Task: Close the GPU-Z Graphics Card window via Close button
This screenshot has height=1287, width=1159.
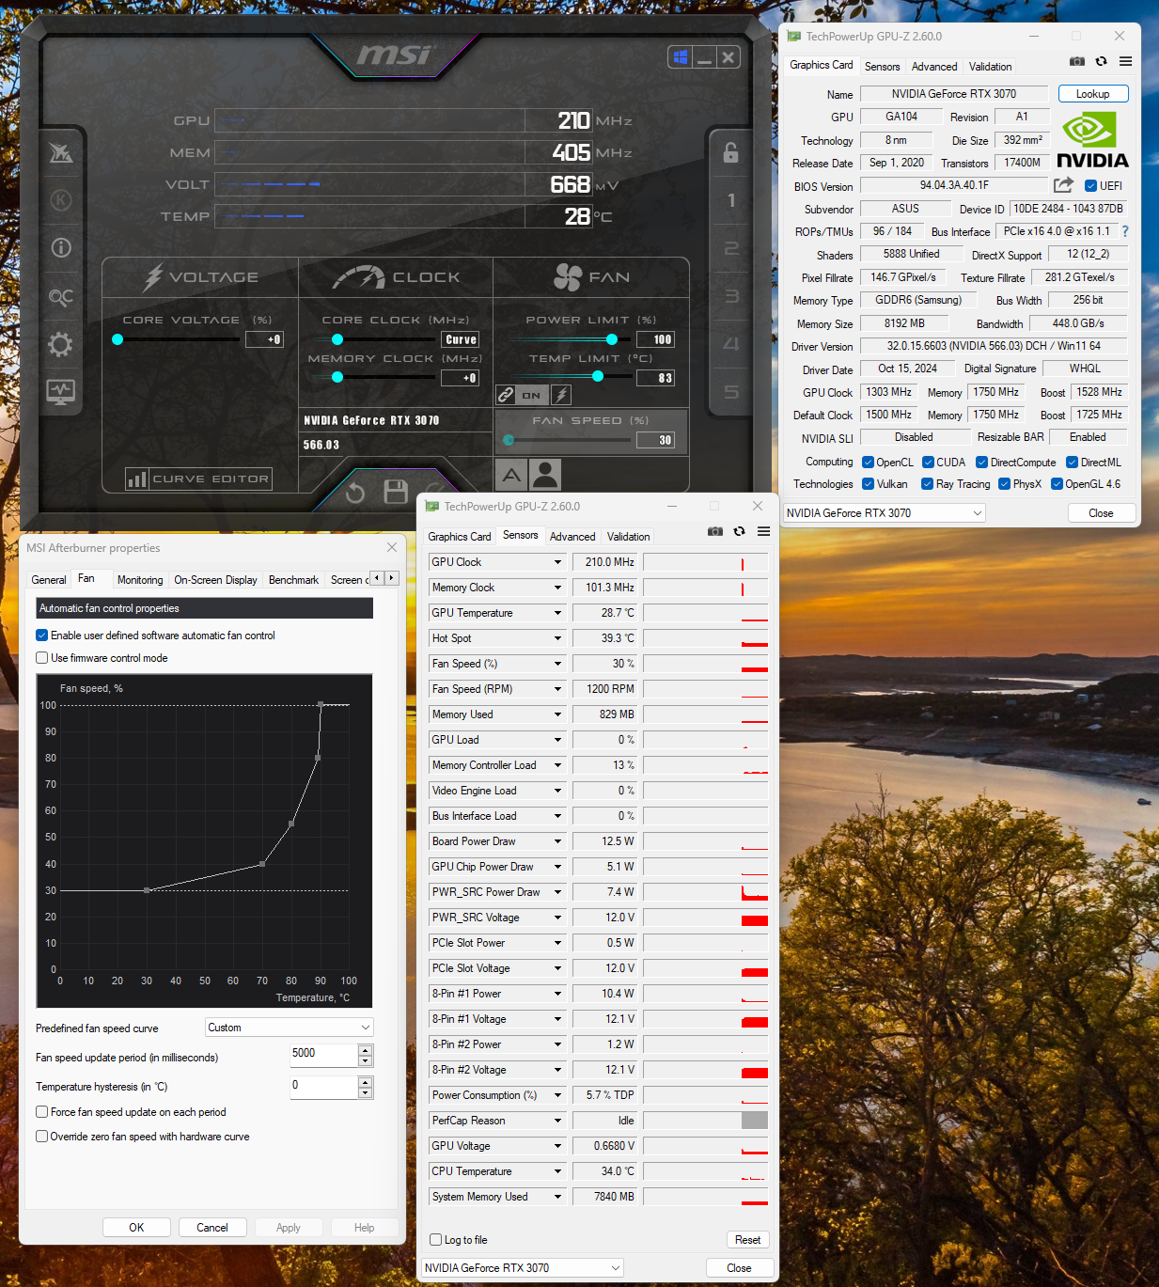Action: click(1102, 513)
